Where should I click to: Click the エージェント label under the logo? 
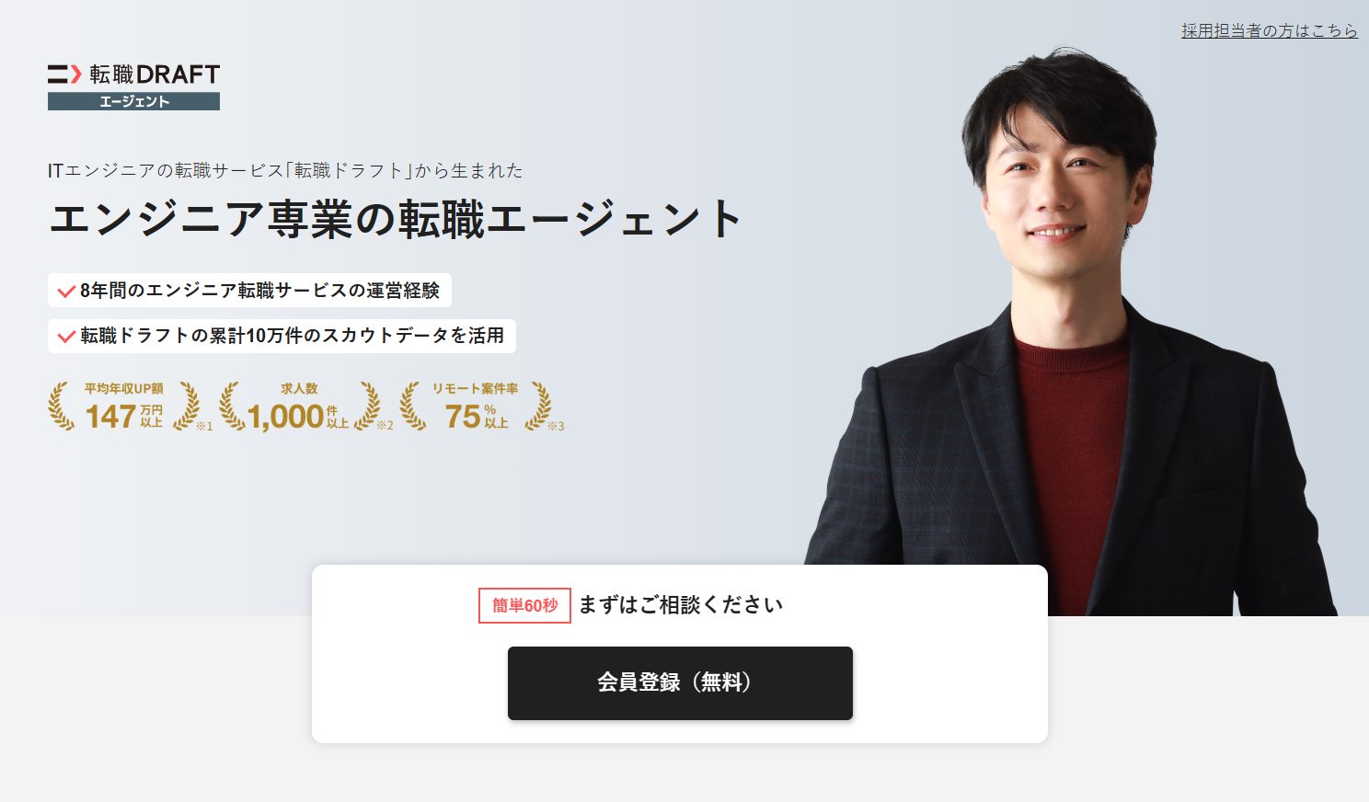(133, 101)
